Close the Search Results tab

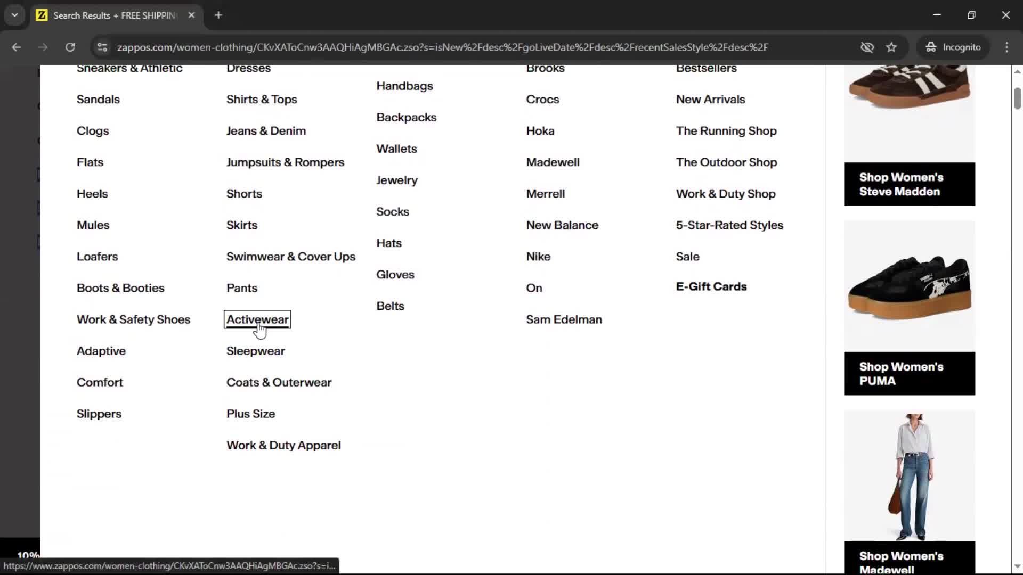[x=191, y=15]
